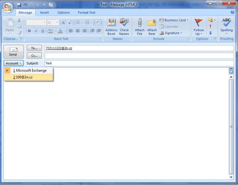The width and height of the screenshot is (238, 185).
Task: Align text to the right
Action: pos(84,31)
